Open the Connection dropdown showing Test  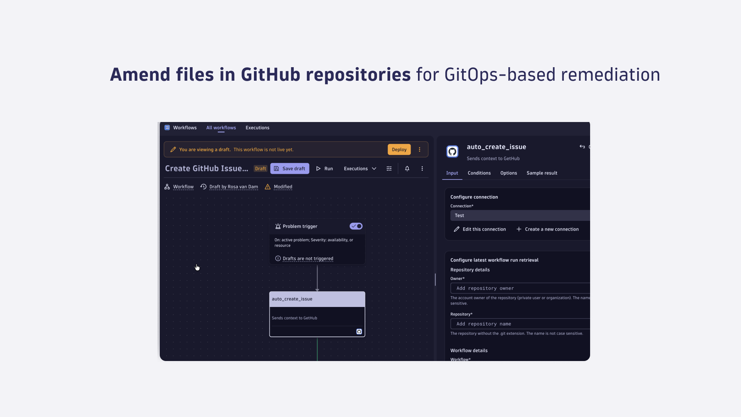(520, 215)
